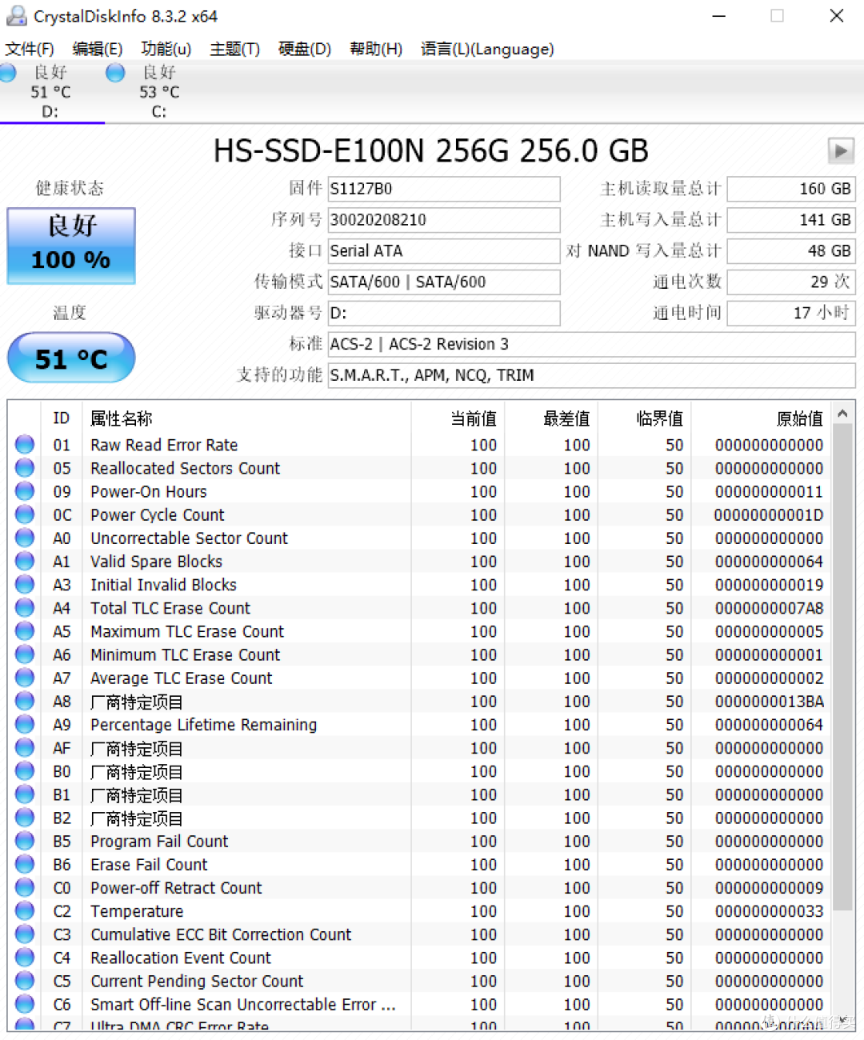The image size is (864, 1040).
Task: Click status icon for attribute A8
Action: coord(25,700)
